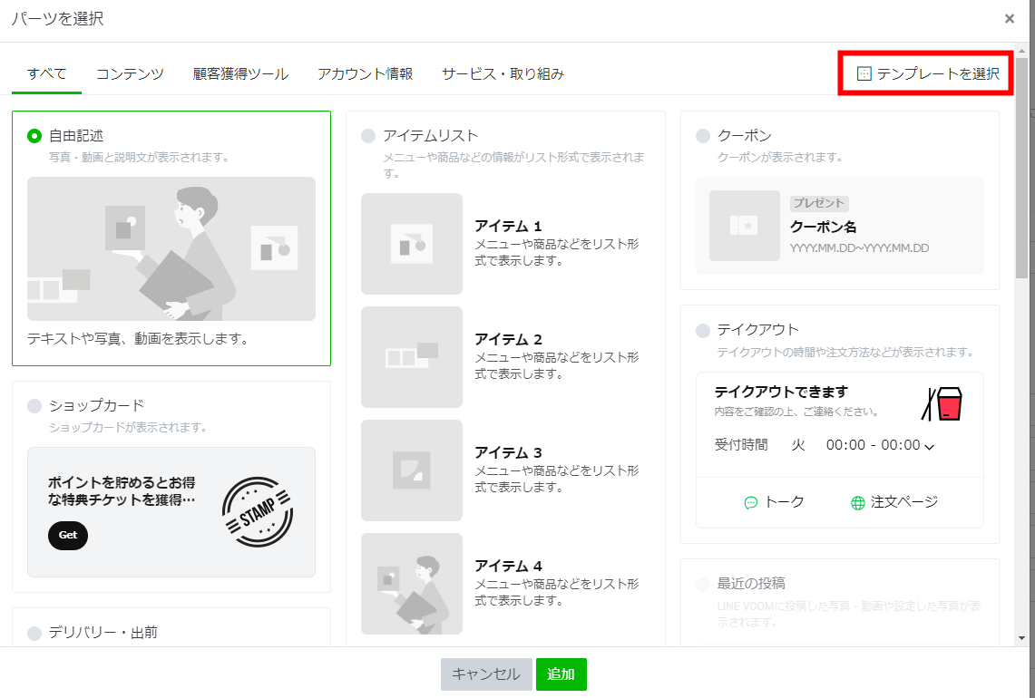The image size is (1035, 698).
Task: Click the coupon ticket placeholder image
Action: pos(744,226)
